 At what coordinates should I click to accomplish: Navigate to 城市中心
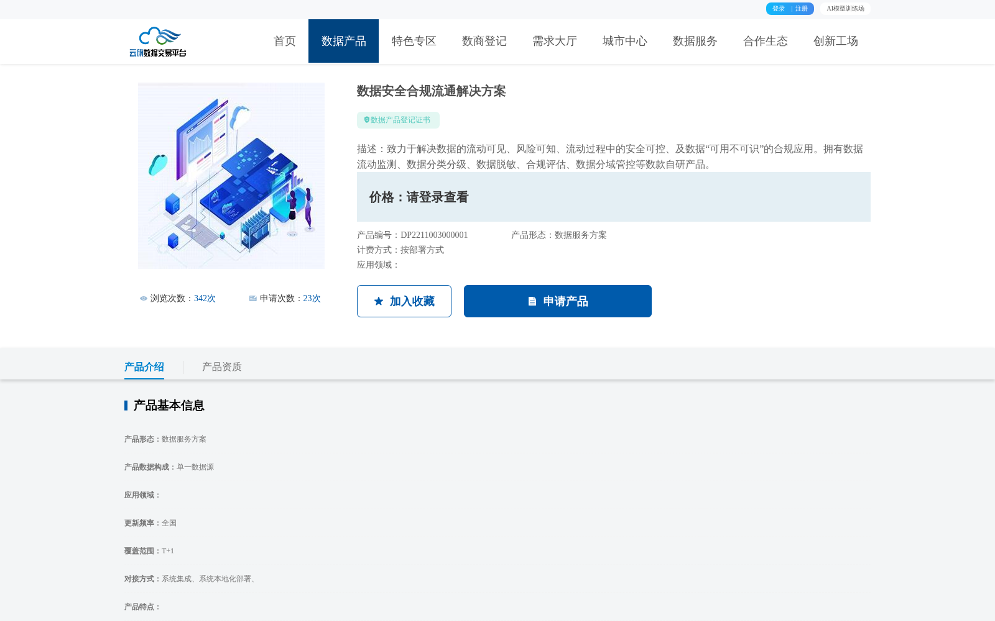[x=624, y=41]
